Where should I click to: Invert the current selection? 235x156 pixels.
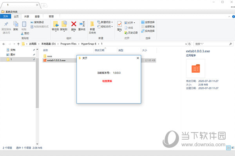tap(148, 31)
